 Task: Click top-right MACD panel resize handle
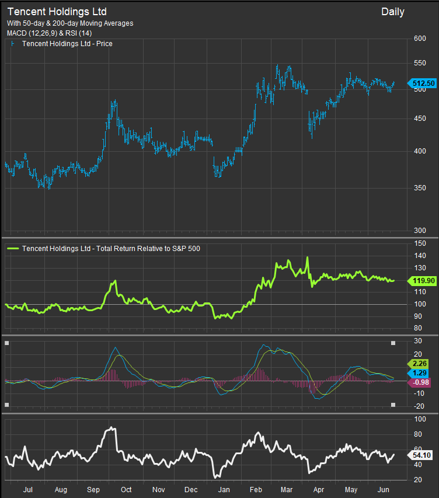point(393,343)
